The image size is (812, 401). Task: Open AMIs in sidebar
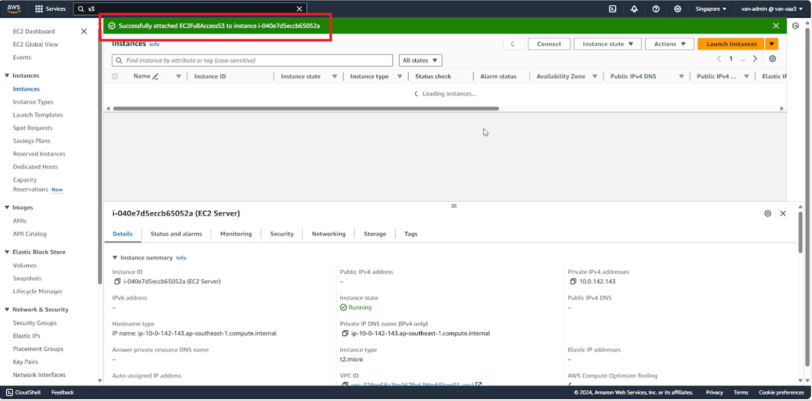[20, 221]
